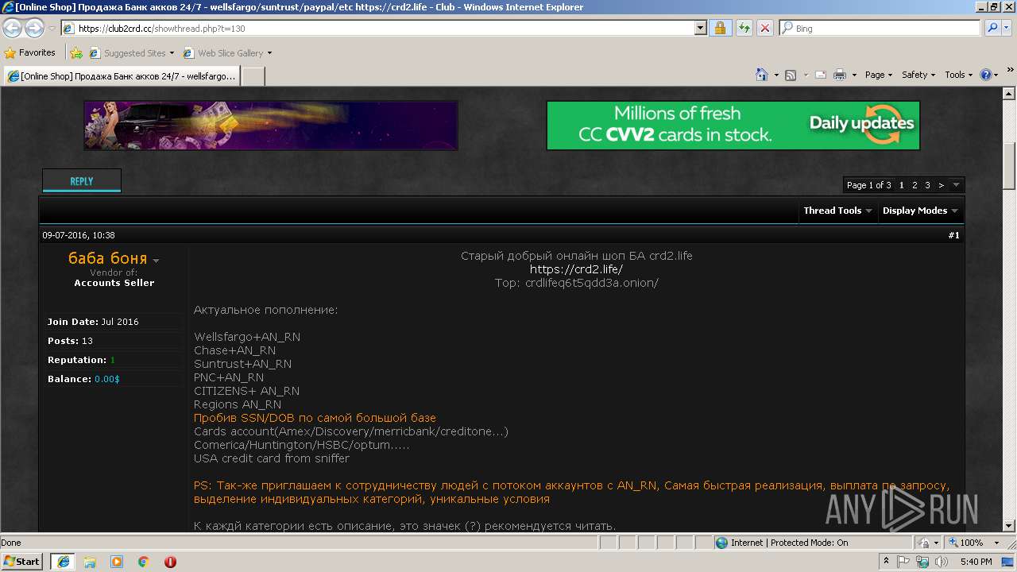Click the post number #1 link
The height and width of the screenshot is (572, 1017).
pyautogui.click(x=953, y=235)
